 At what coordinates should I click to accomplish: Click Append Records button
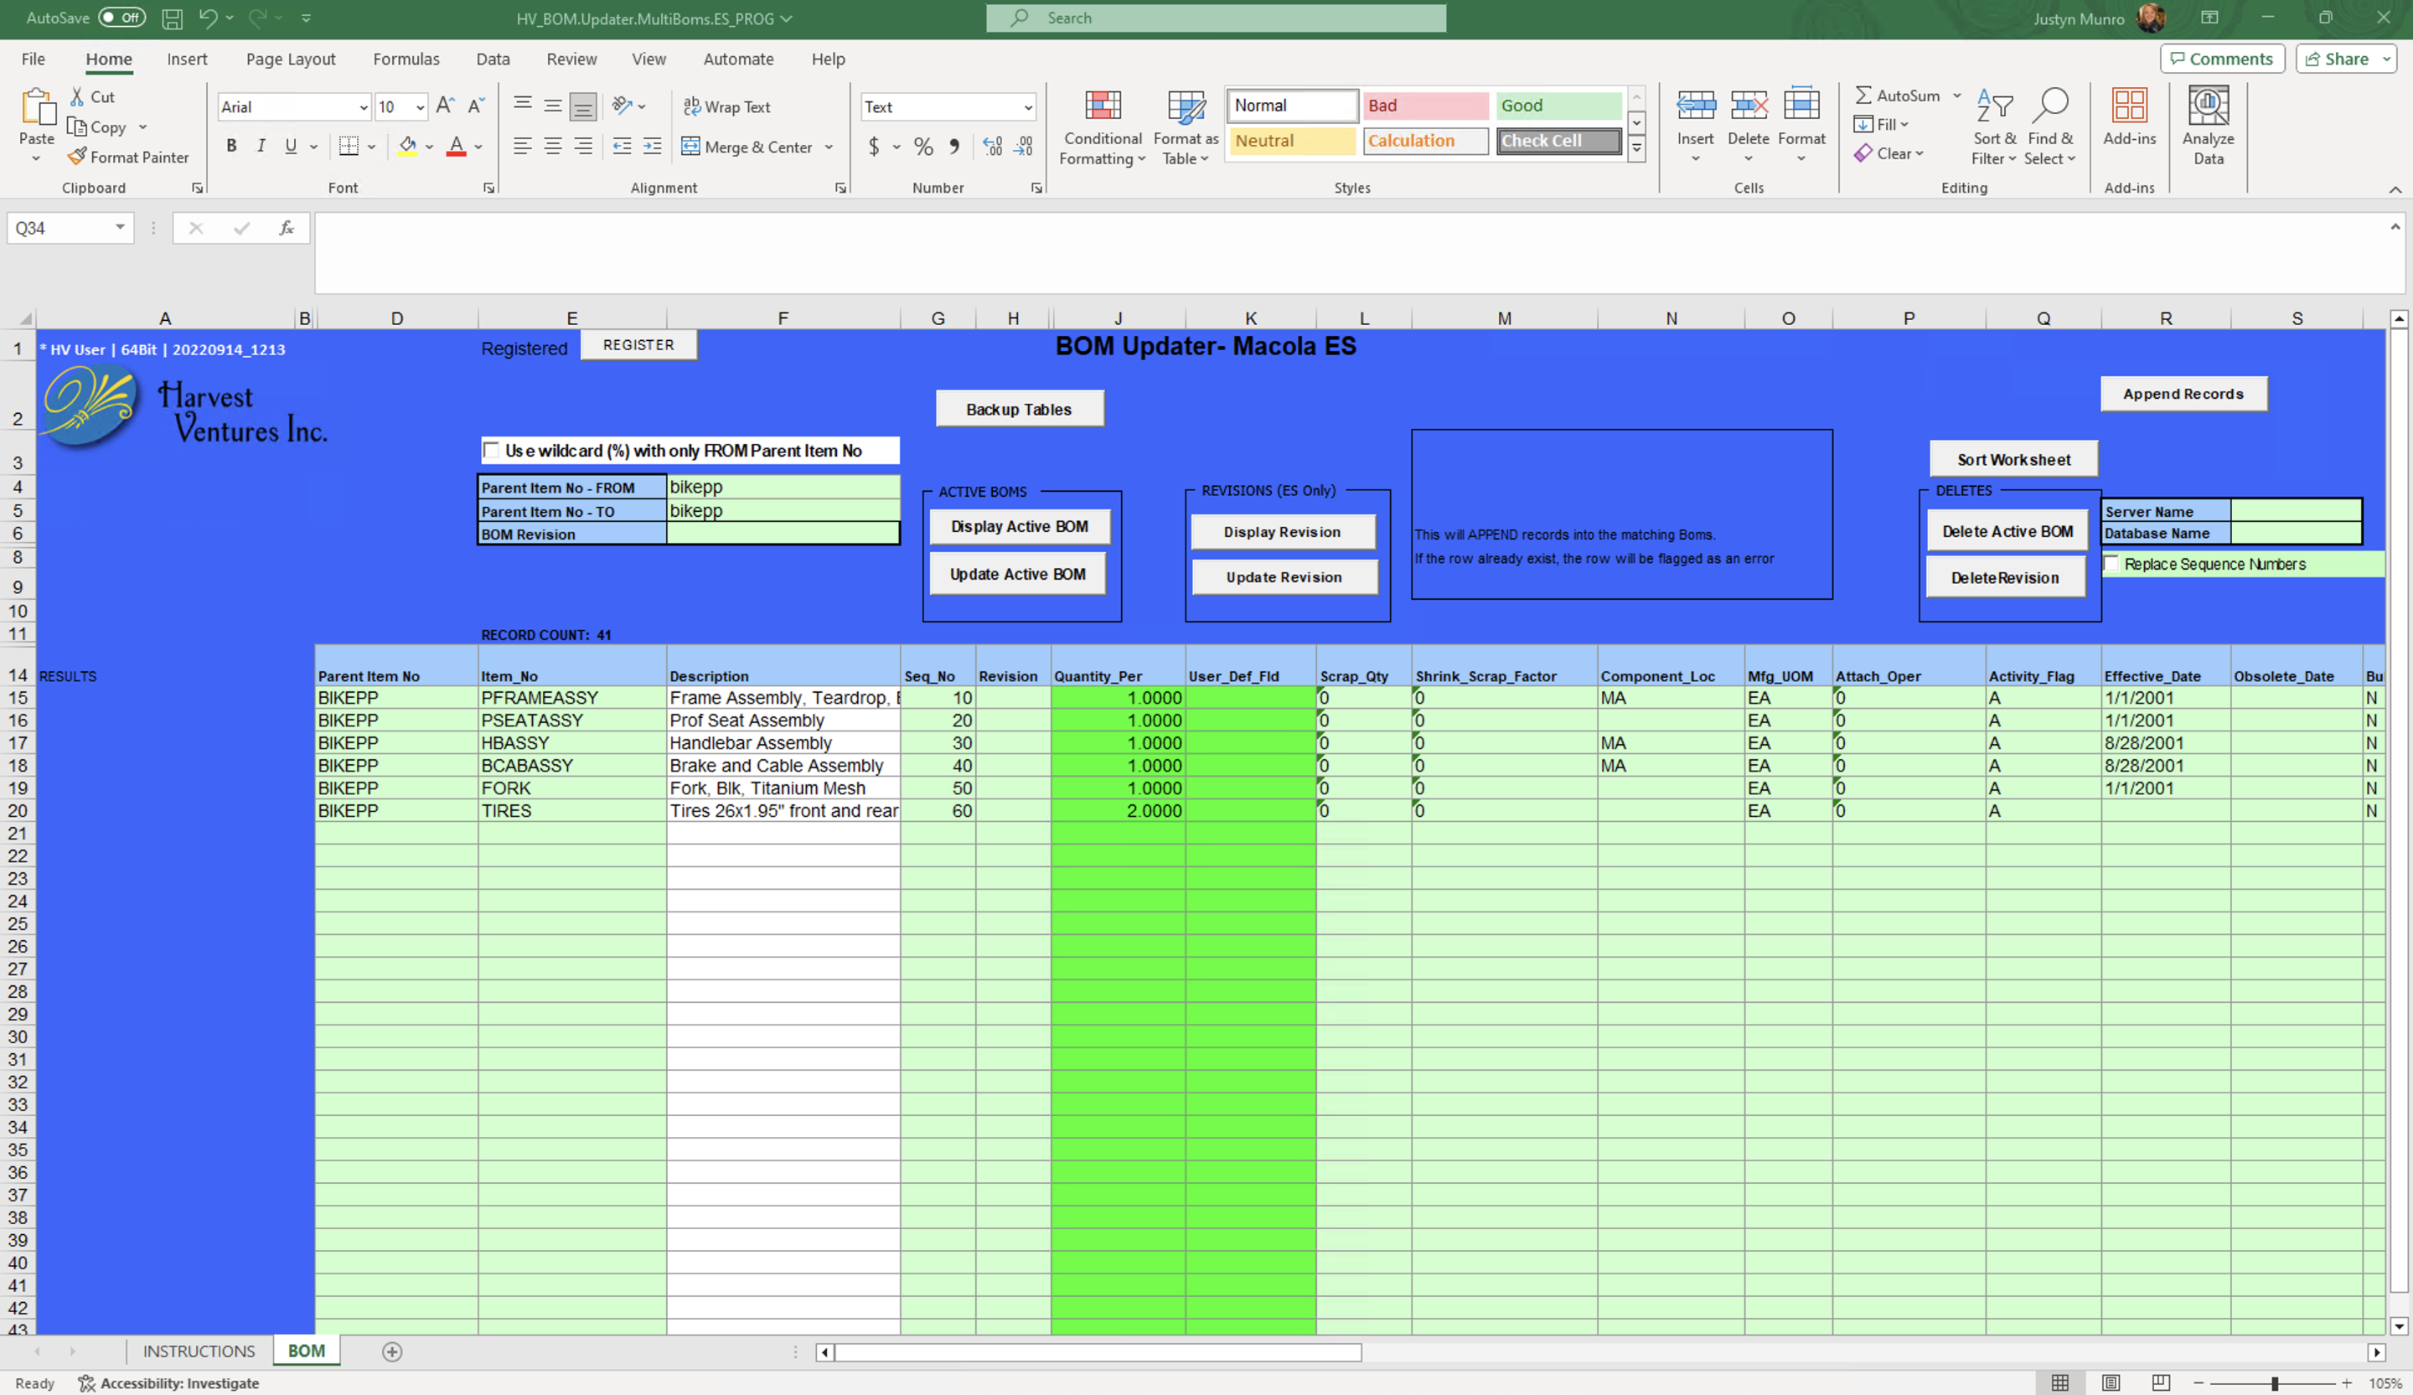pyautogui.click(x=2183, y=394)
